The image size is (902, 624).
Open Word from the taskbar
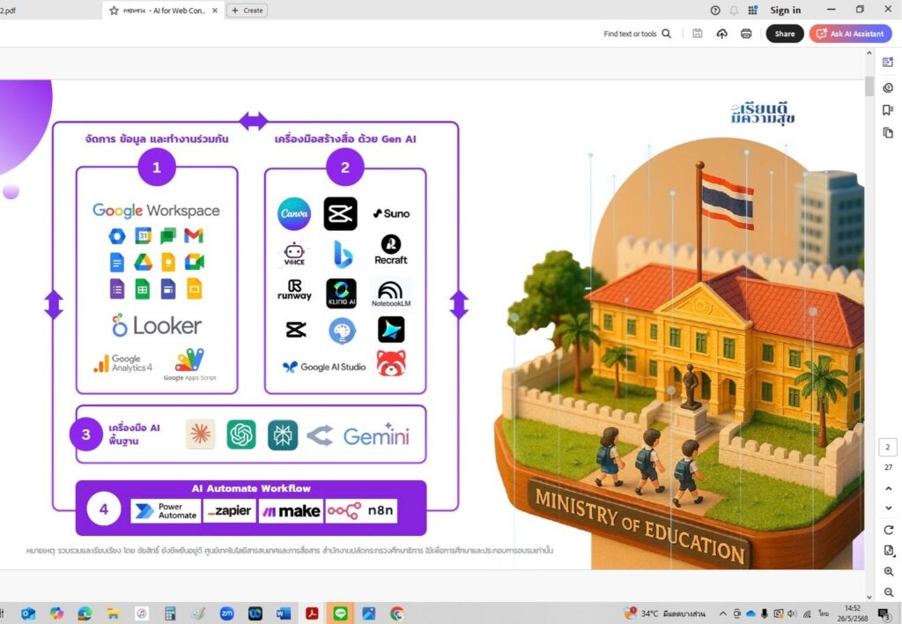click(283, 613)
